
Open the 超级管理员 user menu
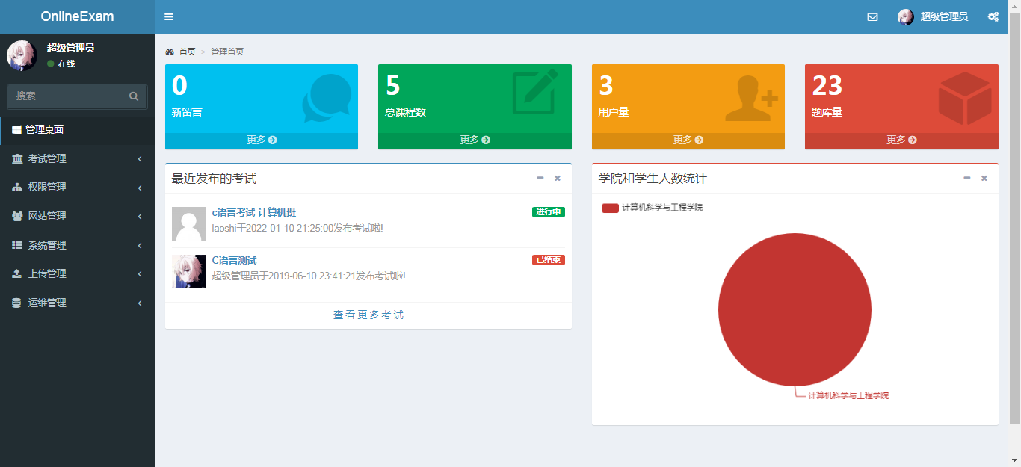click(933, 16)
